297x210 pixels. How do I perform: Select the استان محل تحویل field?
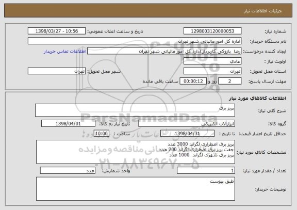[x=212, y=71]
